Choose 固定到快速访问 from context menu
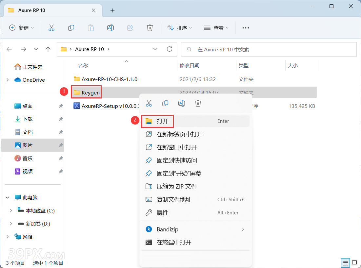This screenshot has width=361, height=268. click(195, 160)
